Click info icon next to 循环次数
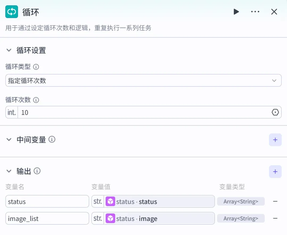This screenshot has width=287, height=235. point(36,100)
